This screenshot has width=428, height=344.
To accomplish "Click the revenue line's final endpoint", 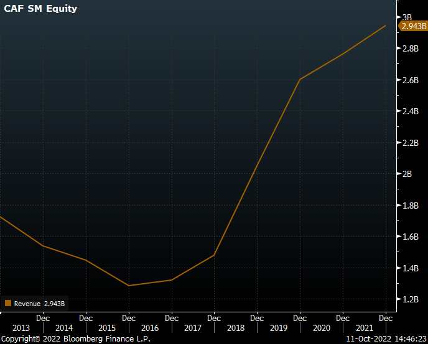I will pos(386,26).
